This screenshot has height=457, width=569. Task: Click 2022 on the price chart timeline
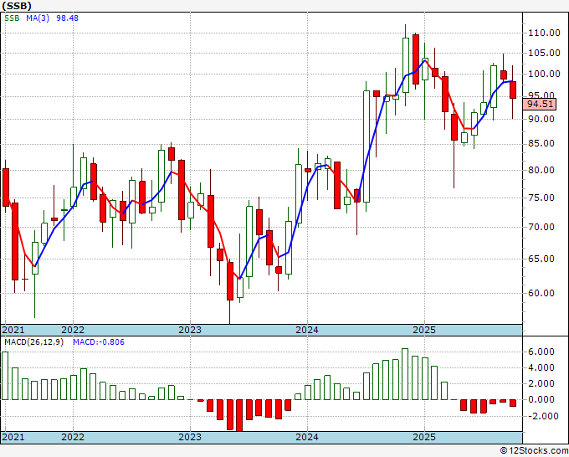[73, 330]
